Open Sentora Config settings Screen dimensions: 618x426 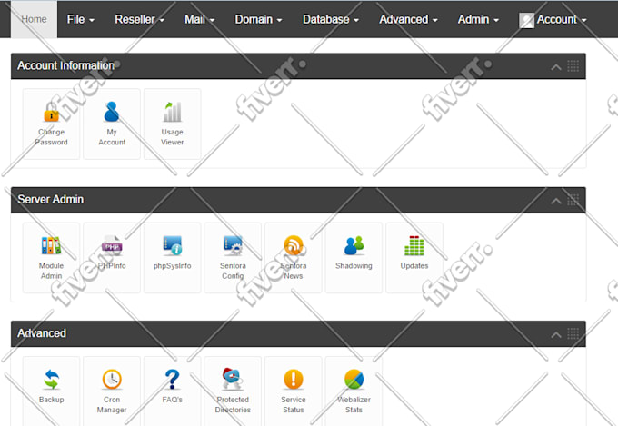pyautogui.click(x=233, y=258)
